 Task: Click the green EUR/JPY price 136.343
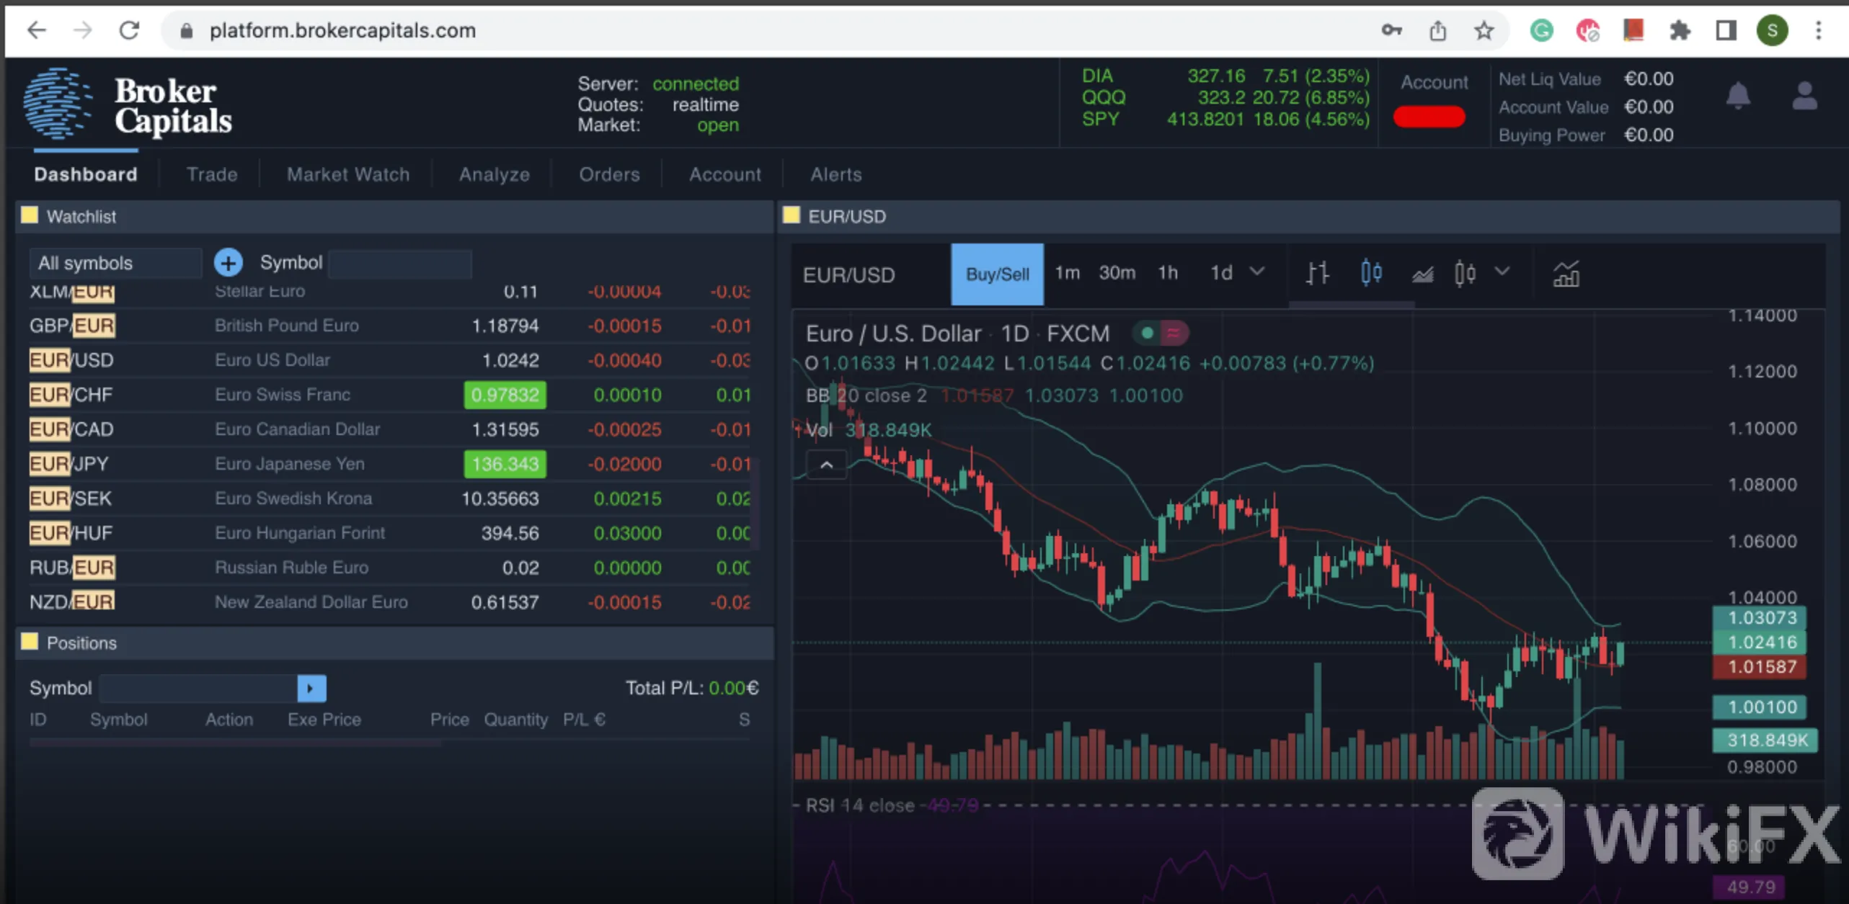point(505,464)
